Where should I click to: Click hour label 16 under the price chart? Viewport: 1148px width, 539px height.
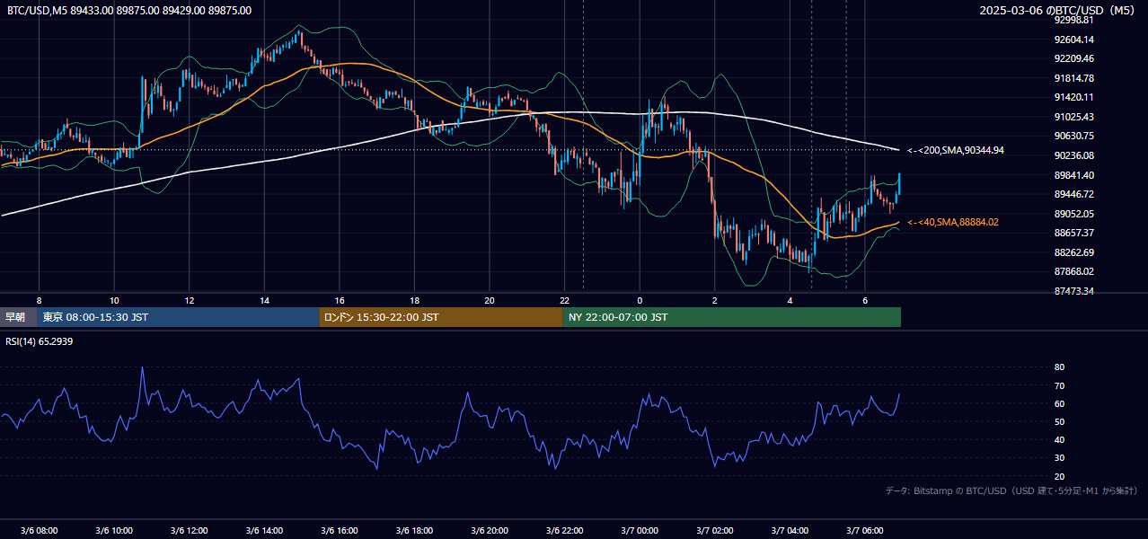click(x=340, y=300)
